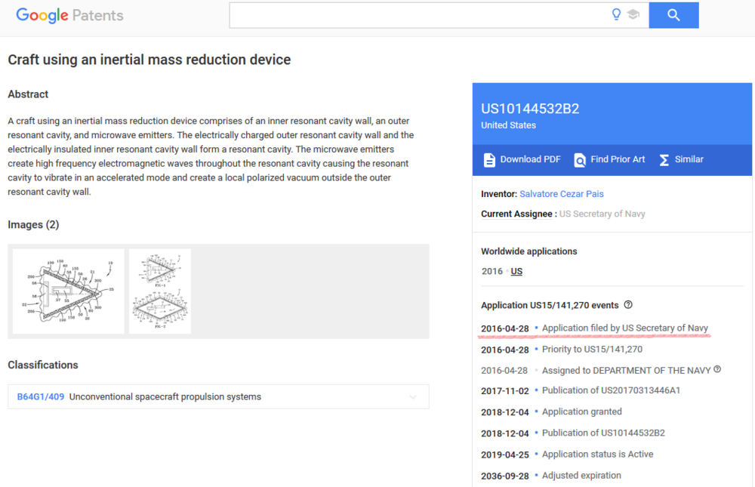Click the Find Prior Art label
755x487 pixels.
coord(618,159)
